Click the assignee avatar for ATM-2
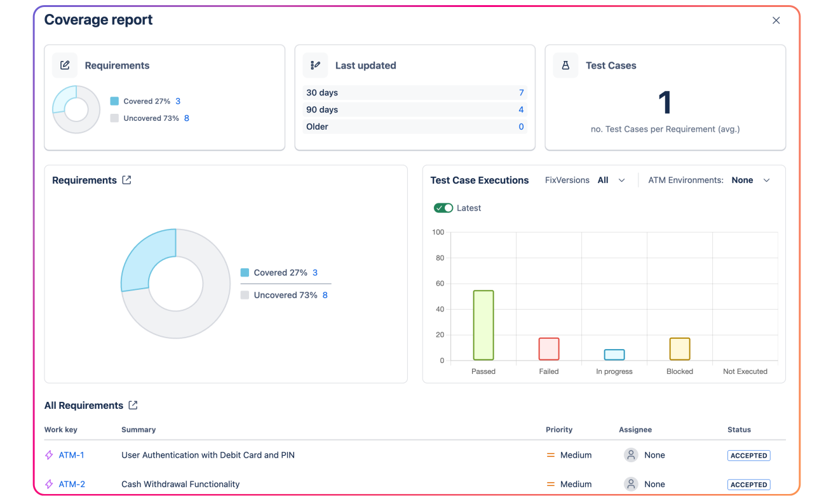The height and width of the screenshot is (501, 831). pos(631,484)
